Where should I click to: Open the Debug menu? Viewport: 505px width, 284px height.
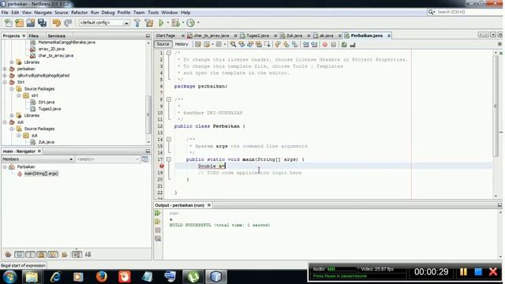coord(108,13)
